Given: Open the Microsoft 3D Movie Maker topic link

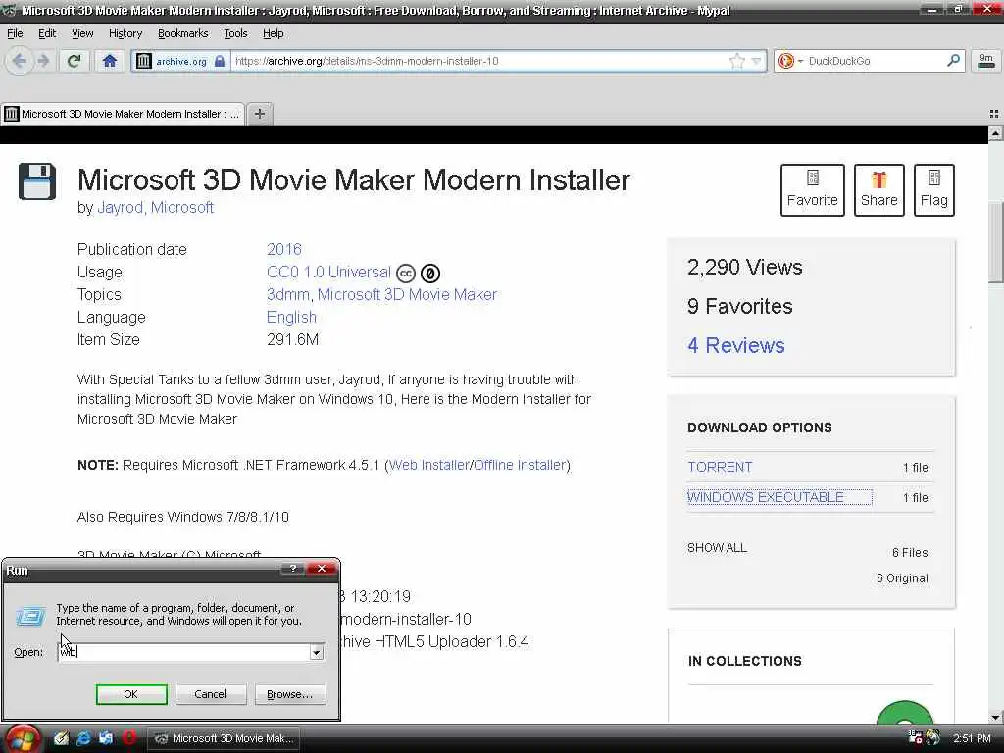Looking at the screenshot, I should [x=407, y=294].
